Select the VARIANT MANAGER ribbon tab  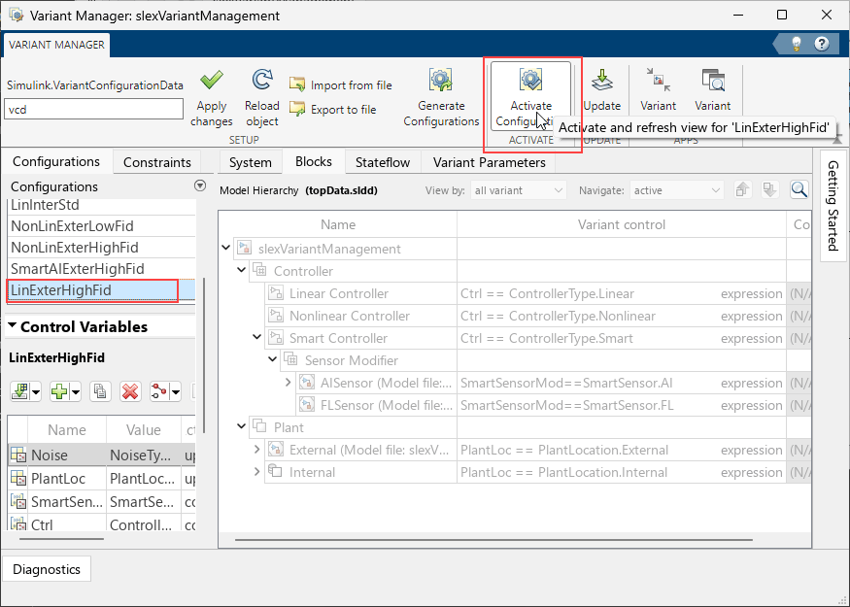(x=57, y=45)
